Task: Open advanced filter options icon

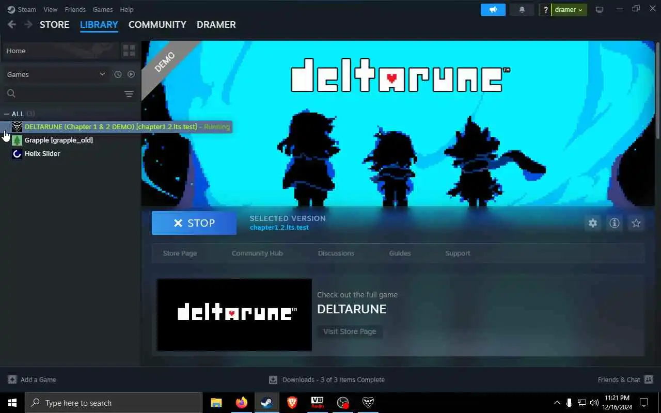Action: [x=129, y=93]
